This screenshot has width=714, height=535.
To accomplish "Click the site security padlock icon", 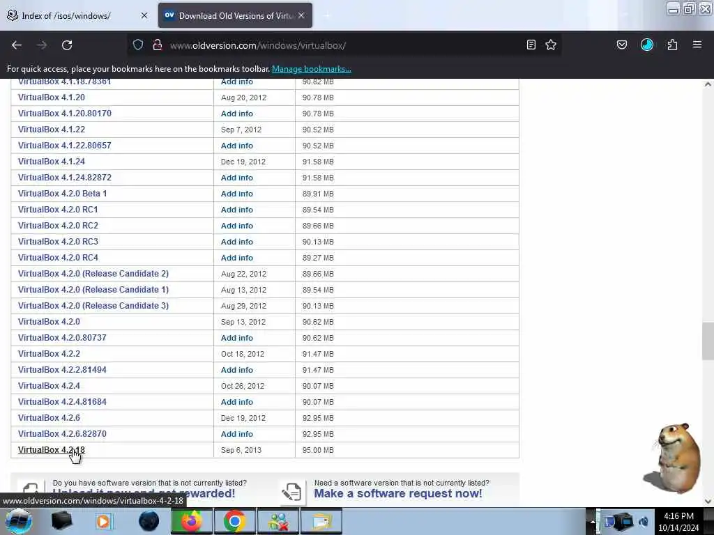I will 158,45.
